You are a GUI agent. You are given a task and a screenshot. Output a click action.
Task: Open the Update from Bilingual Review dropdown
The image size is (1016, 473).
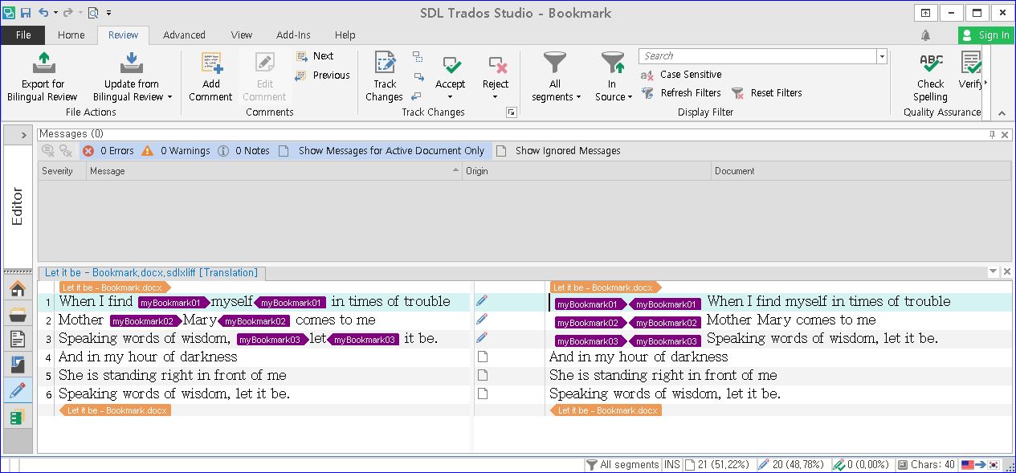coord(169,97)
